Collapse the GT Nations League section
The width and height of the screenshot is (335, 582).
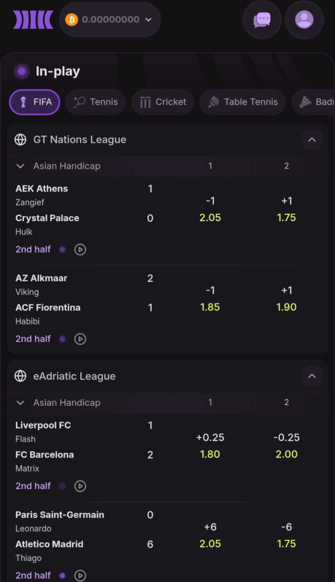click(312, 140)
